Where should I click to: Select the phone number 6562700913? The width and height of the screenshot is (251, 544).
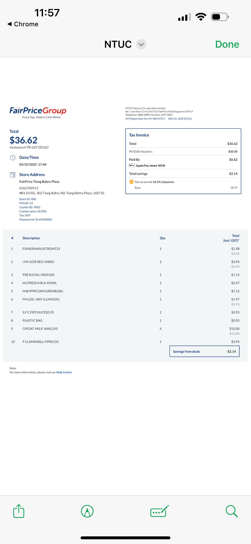pyautogui.click(x=29, y=188)
